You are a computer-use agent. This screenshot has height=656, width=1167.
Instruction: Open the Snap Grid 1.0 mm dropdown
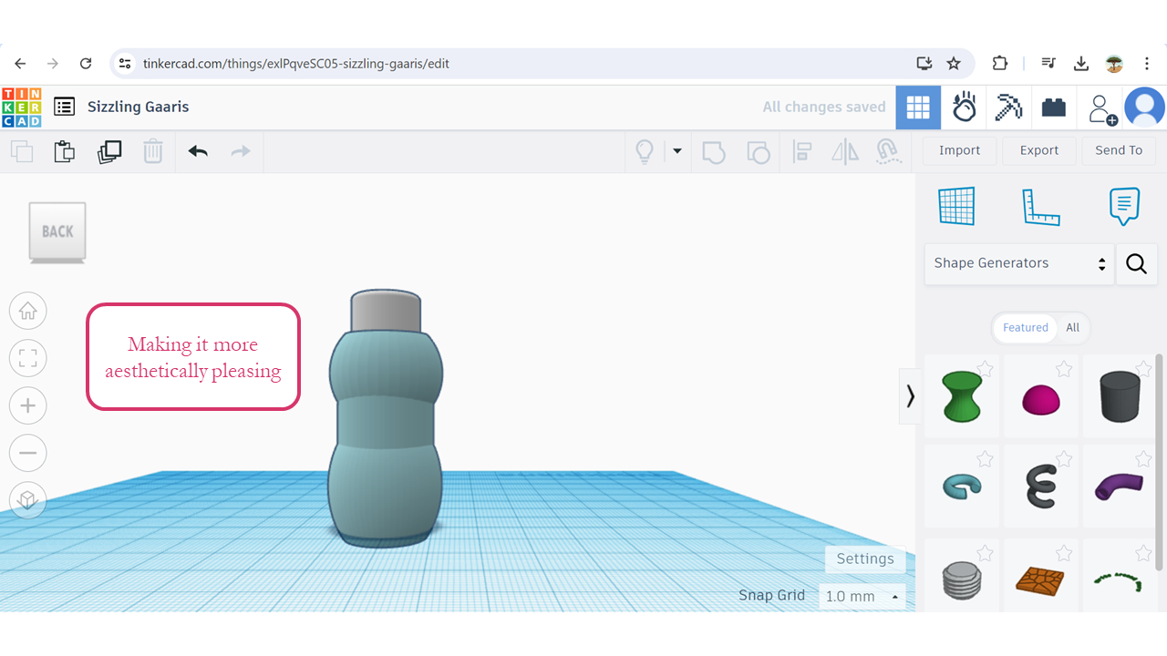(862, 596)
